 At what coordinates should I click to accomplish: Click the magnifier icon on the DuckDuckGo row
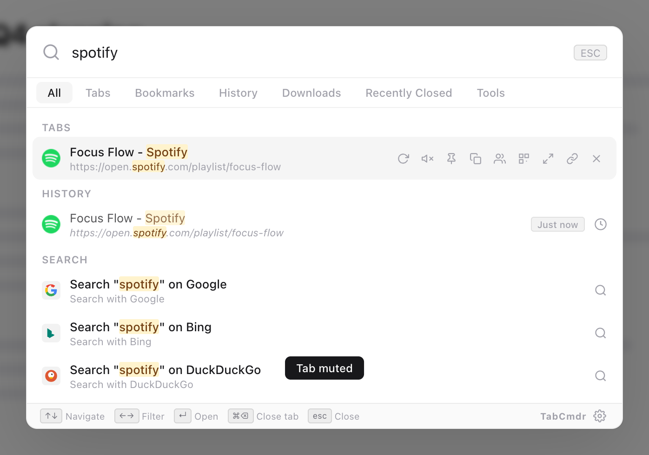click(x=601, y=376)
